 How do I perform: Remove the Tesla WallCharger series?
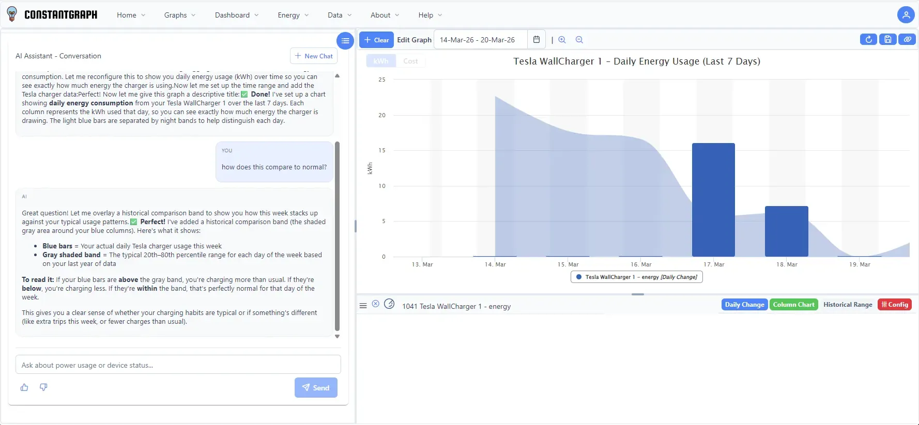pos(376,304)
